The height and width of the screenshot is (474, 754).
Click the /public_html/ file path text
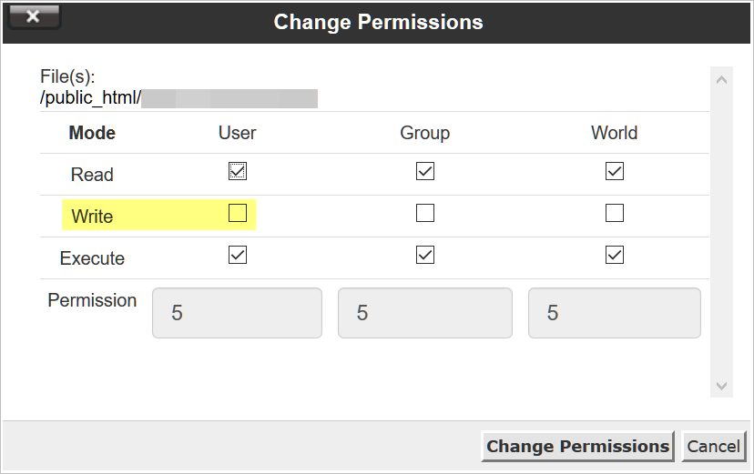point(90,98)
